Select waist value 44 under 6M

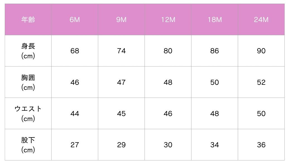(x=75, y=114)
